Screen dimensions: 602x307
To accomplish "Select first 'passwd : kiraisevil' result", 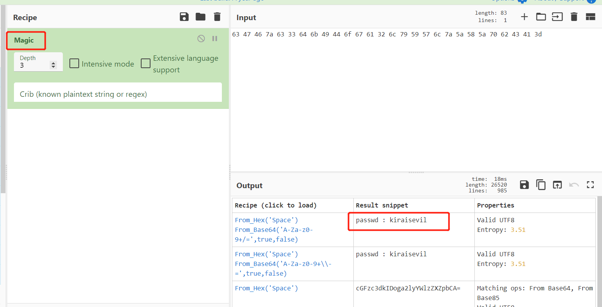I will click(391, 220).
